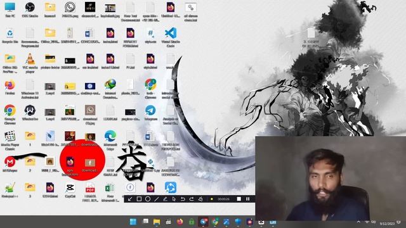Expand the system tray hidden icons chevron

point(358,222)
